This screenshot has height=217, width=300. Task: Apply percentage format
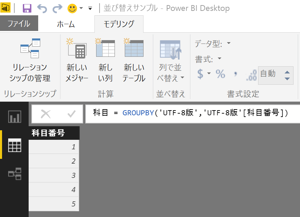coord(221,74)
